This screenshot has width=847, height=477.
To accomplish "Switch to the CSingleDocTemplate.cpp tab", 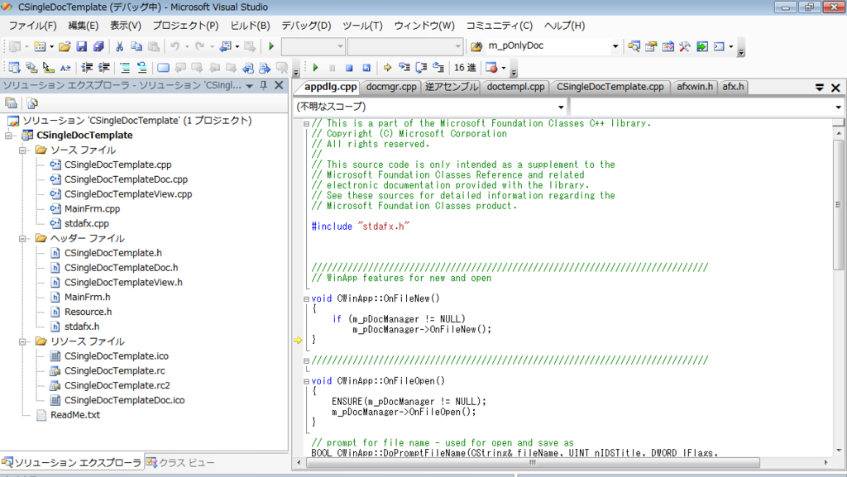I will (610, 86).
